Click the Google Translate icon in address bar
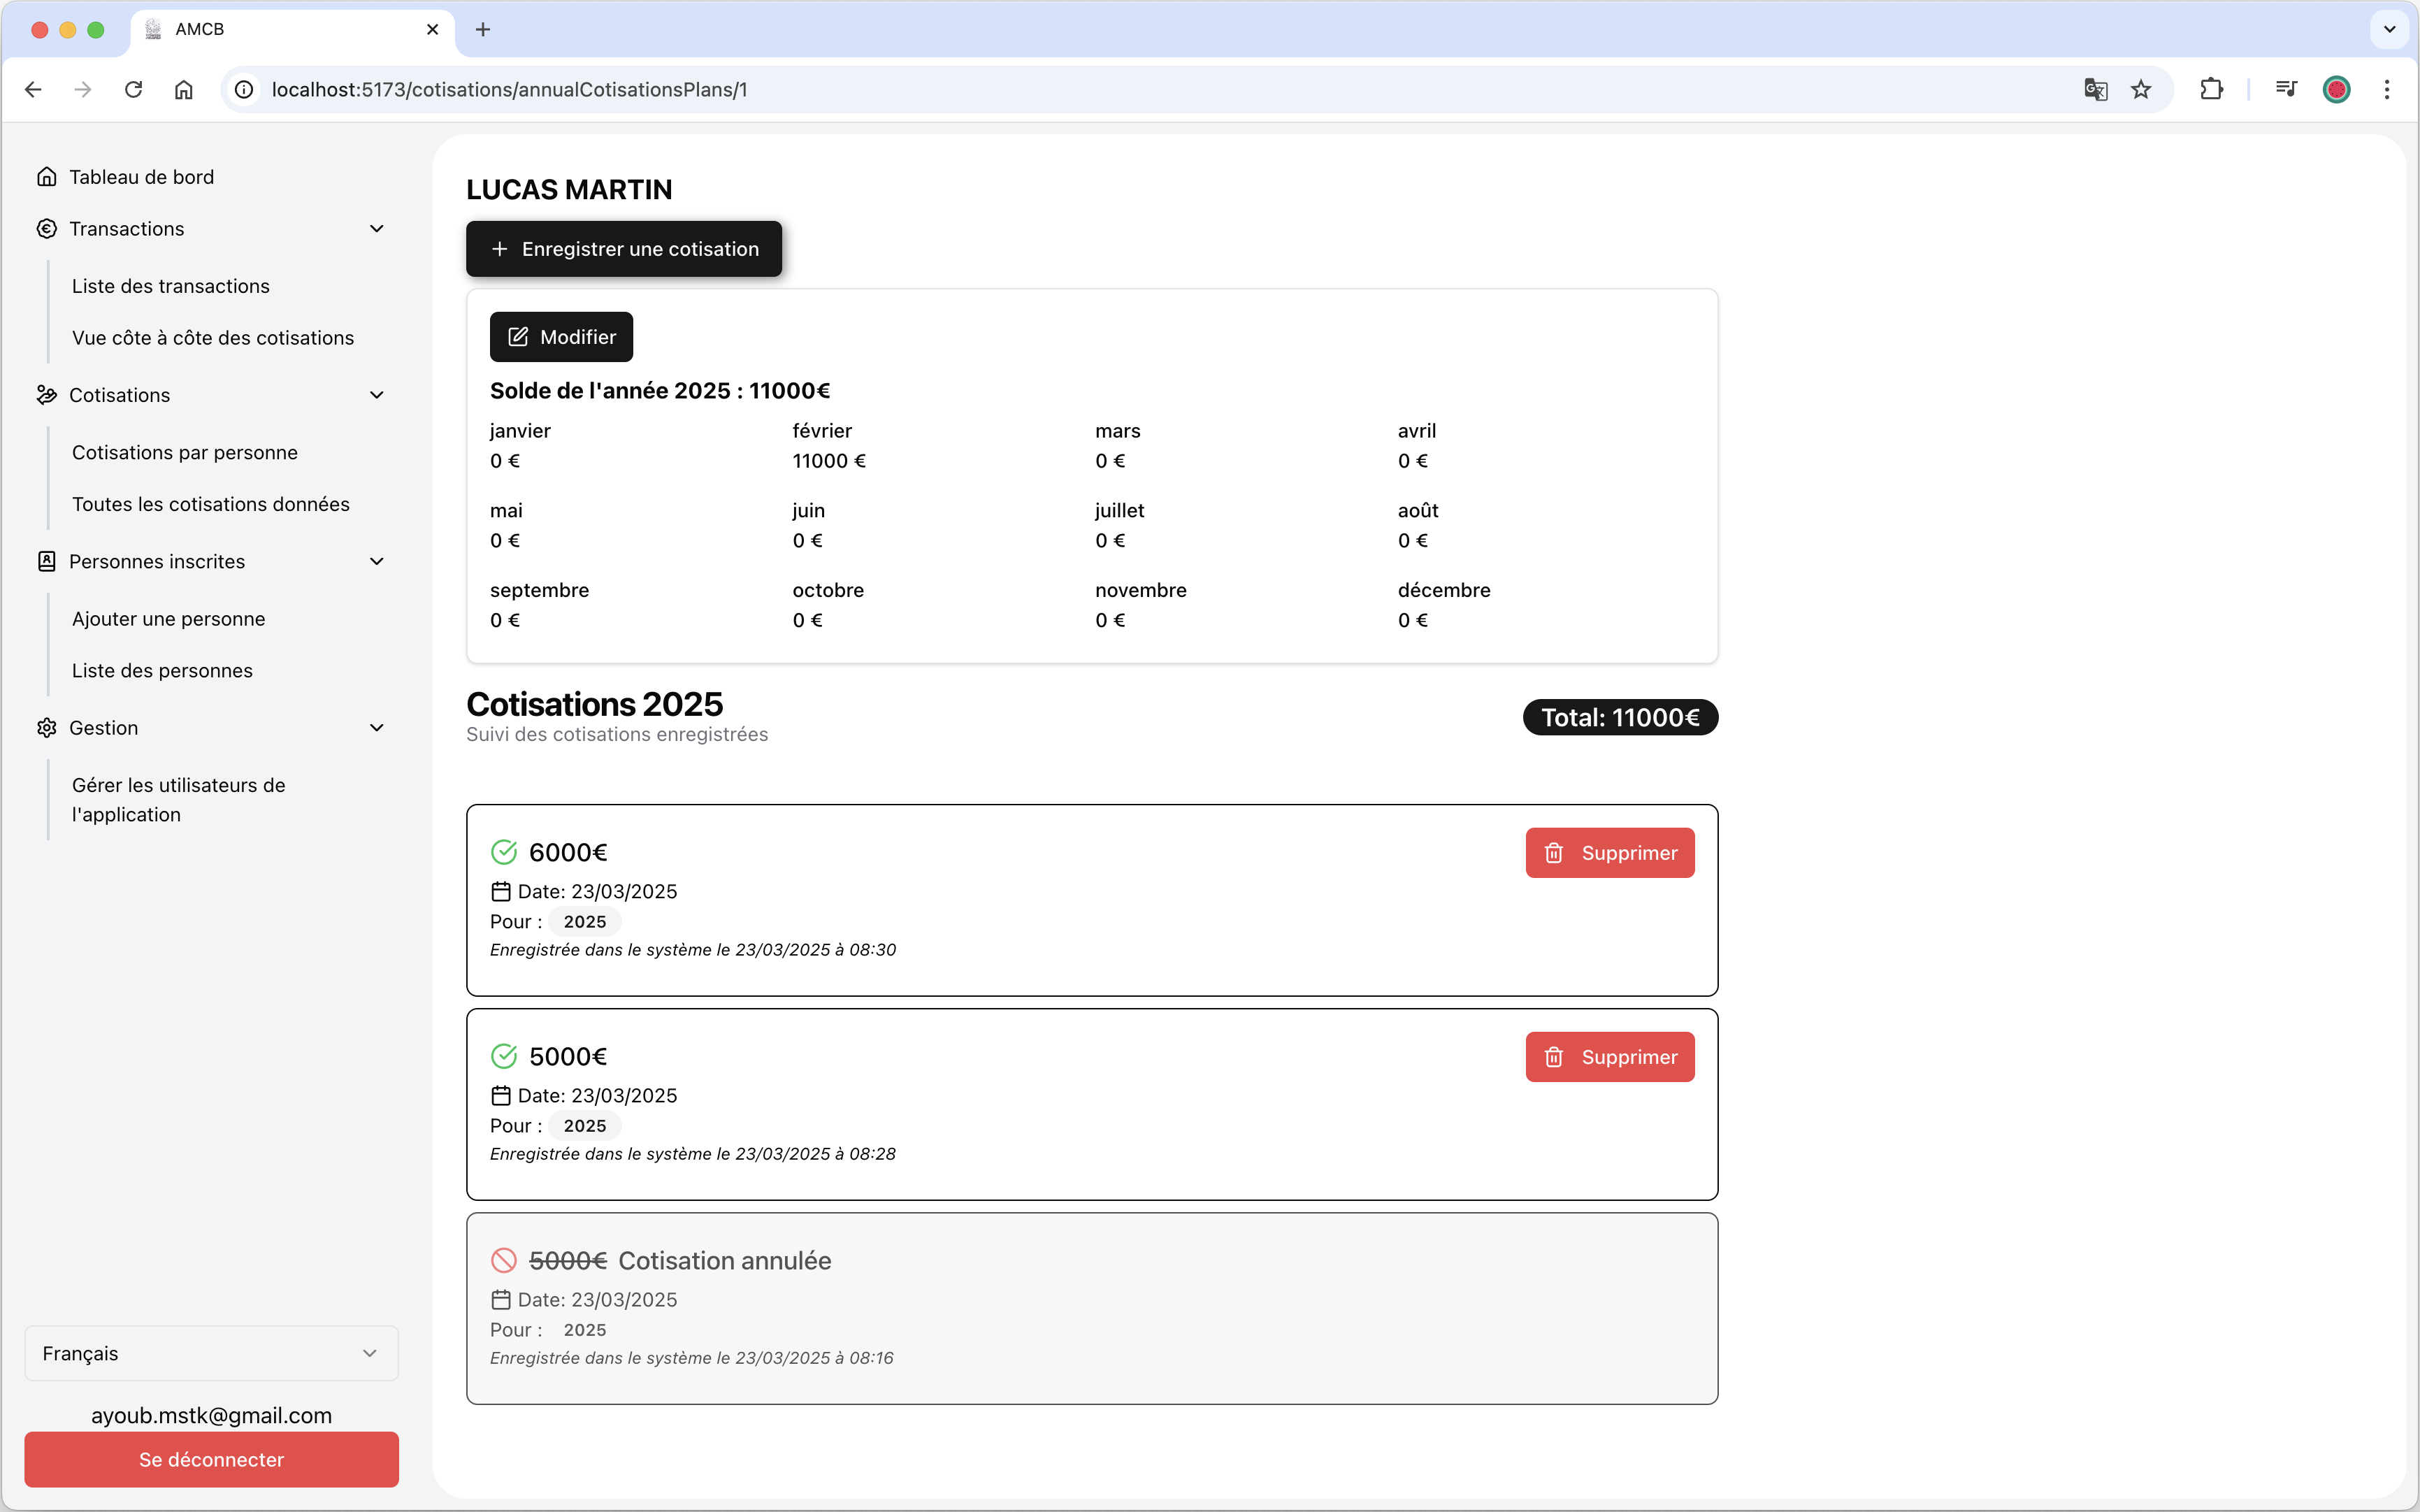 pos(2095,90)
